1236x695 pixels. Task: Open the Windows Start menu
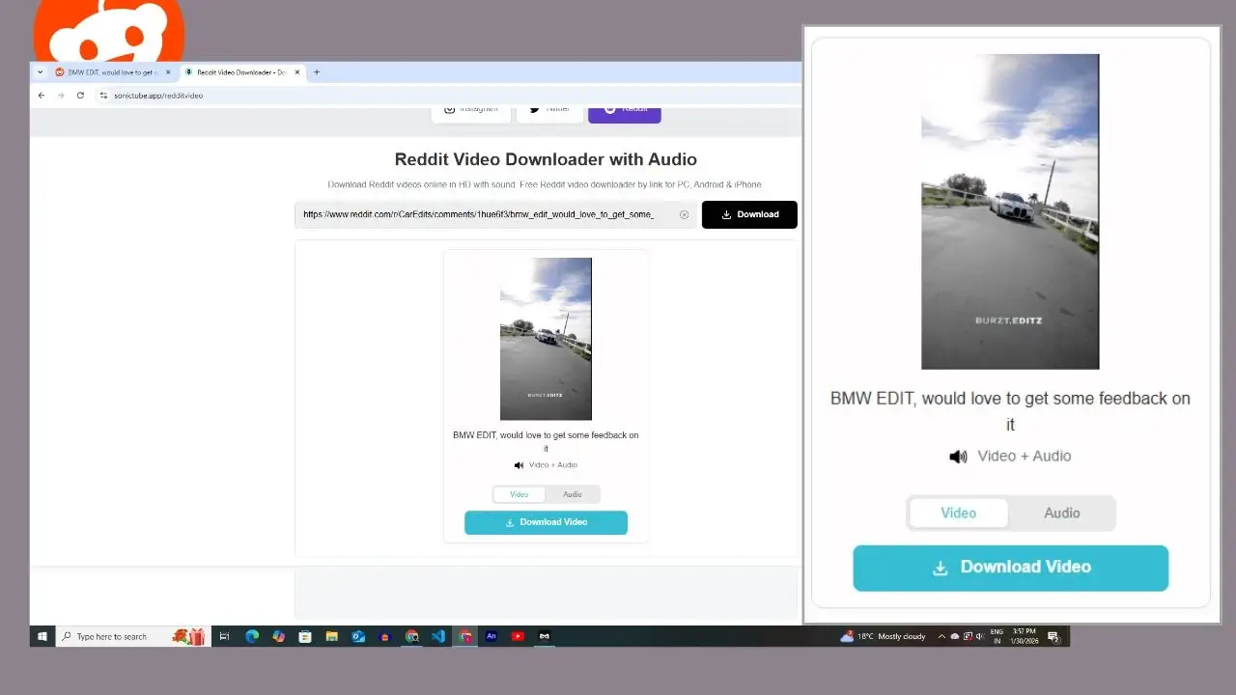pos(42,636)
